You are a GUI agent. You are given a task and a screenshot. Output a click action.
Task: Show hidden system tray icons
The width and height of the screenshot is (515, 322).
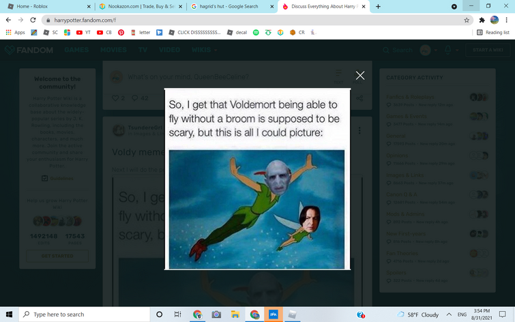pyautogui.click(x=449, y=314)
